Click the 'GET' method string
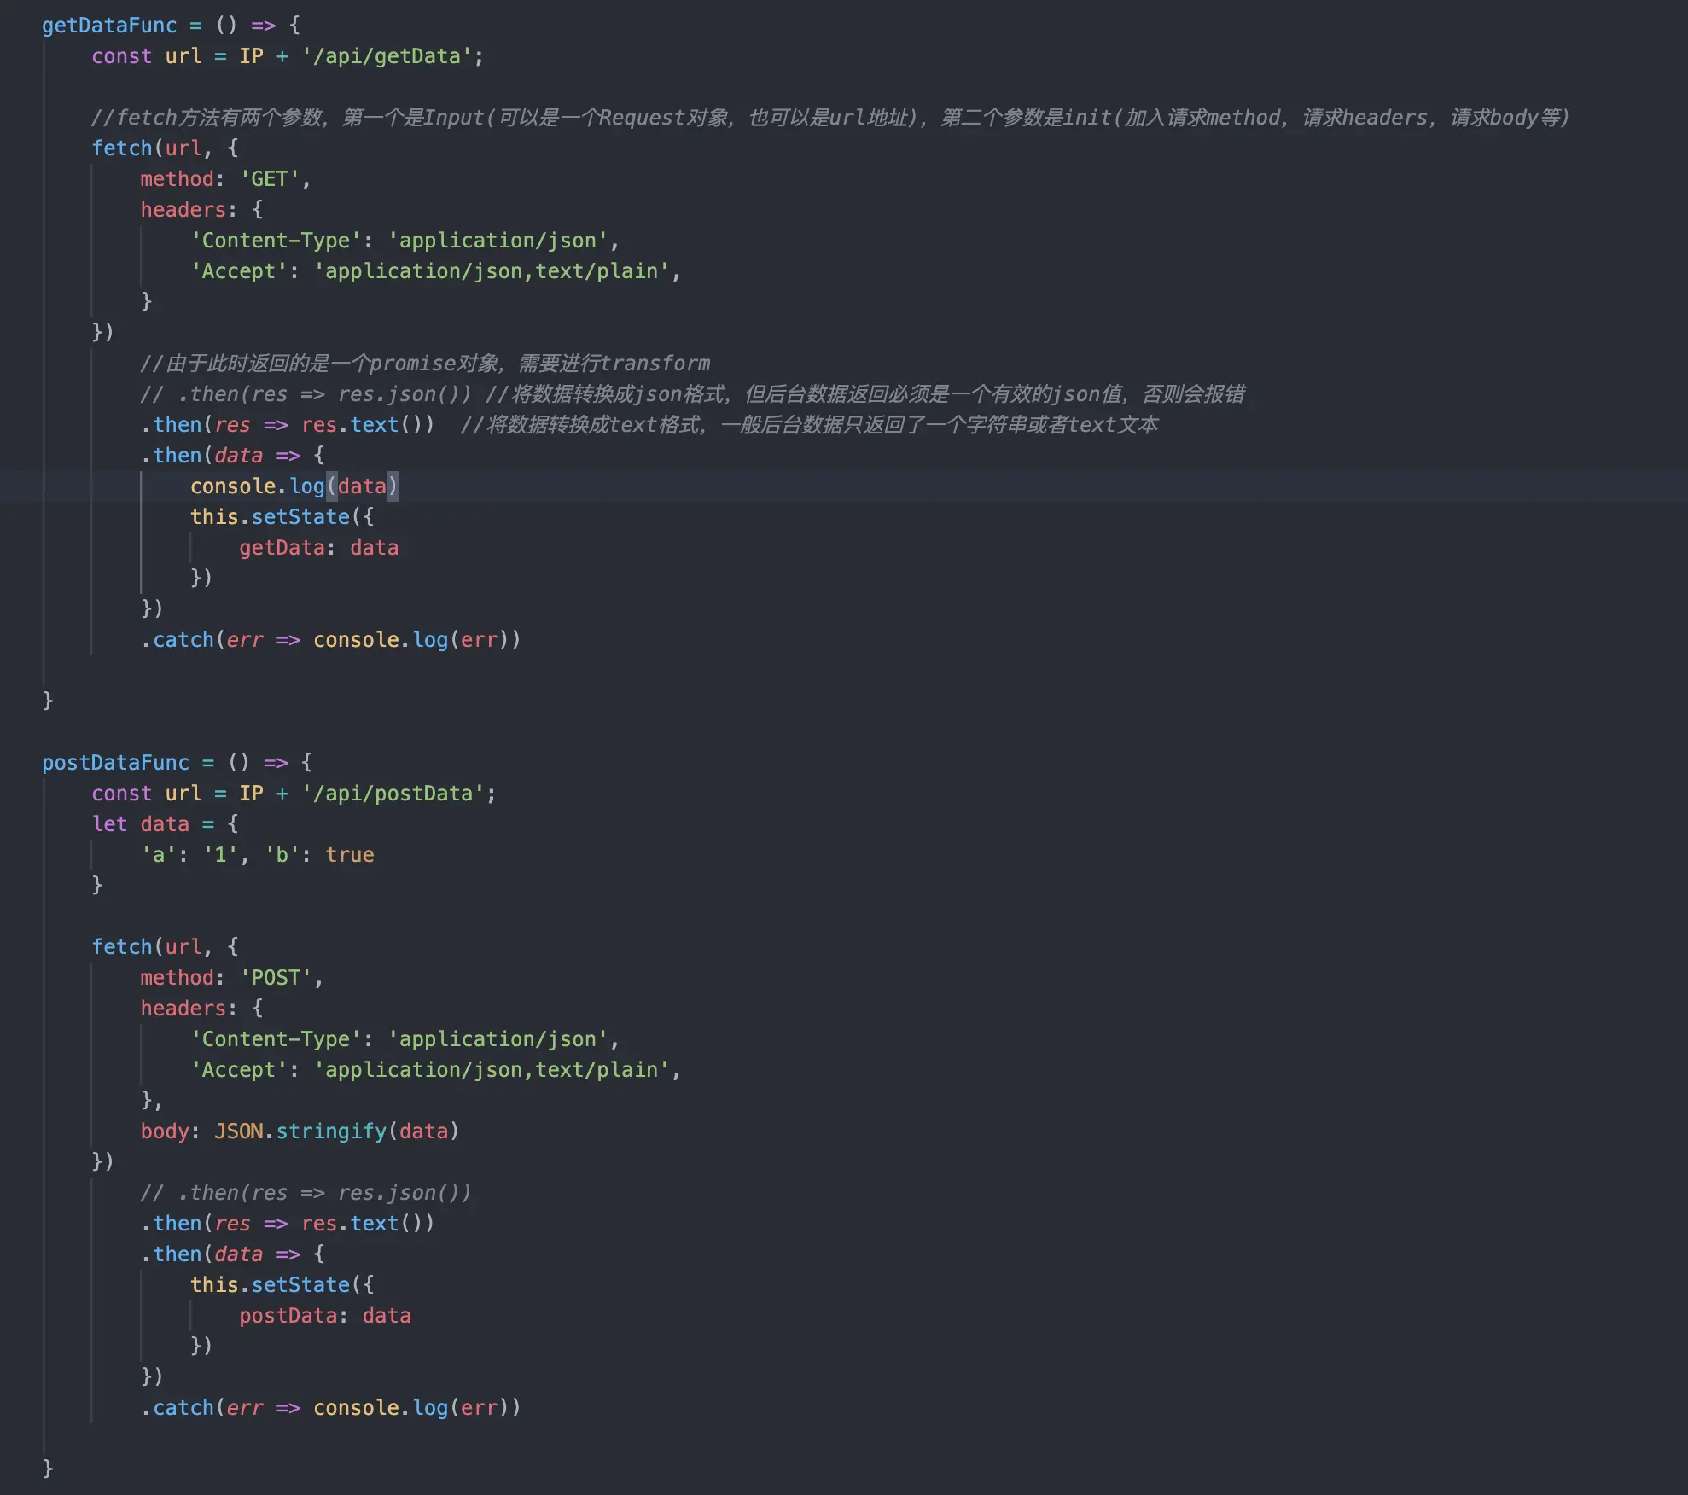The image size is (1688, 1495). pyautogui.click(x=270, y=179)
